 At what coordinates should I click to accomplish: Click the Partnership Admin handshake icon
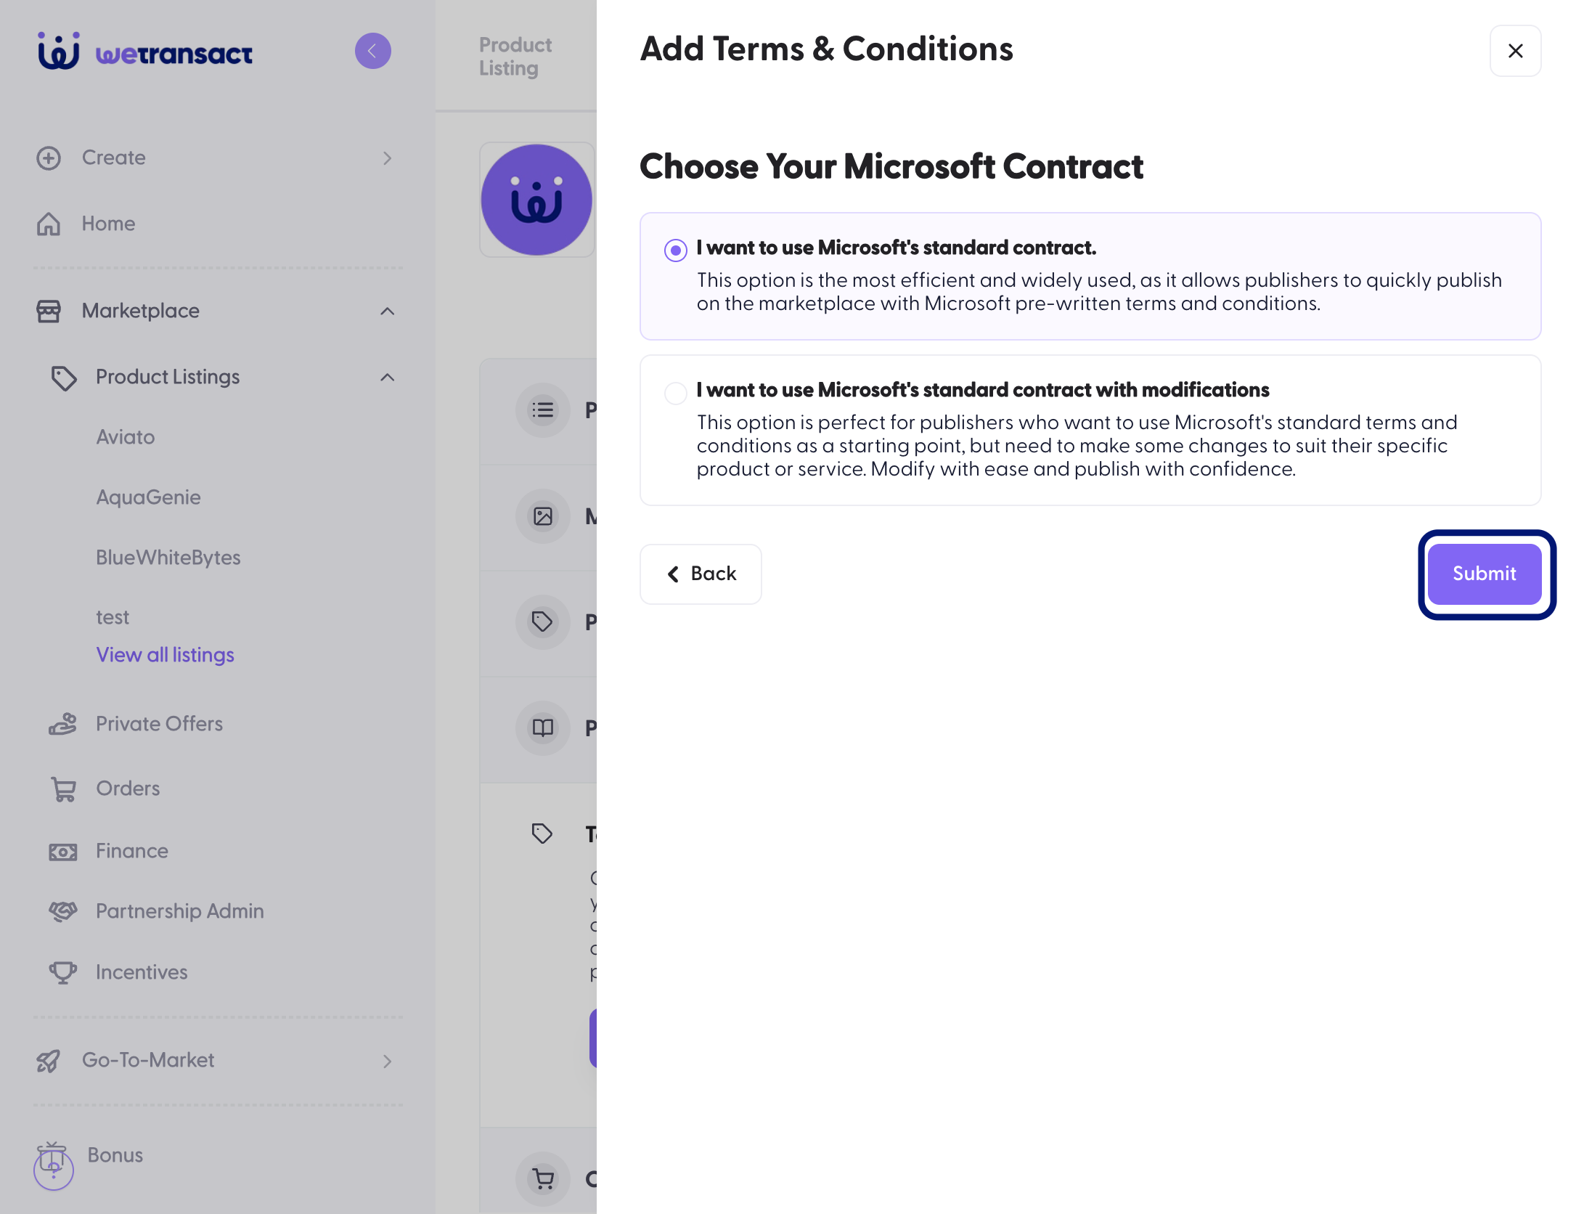62,911
